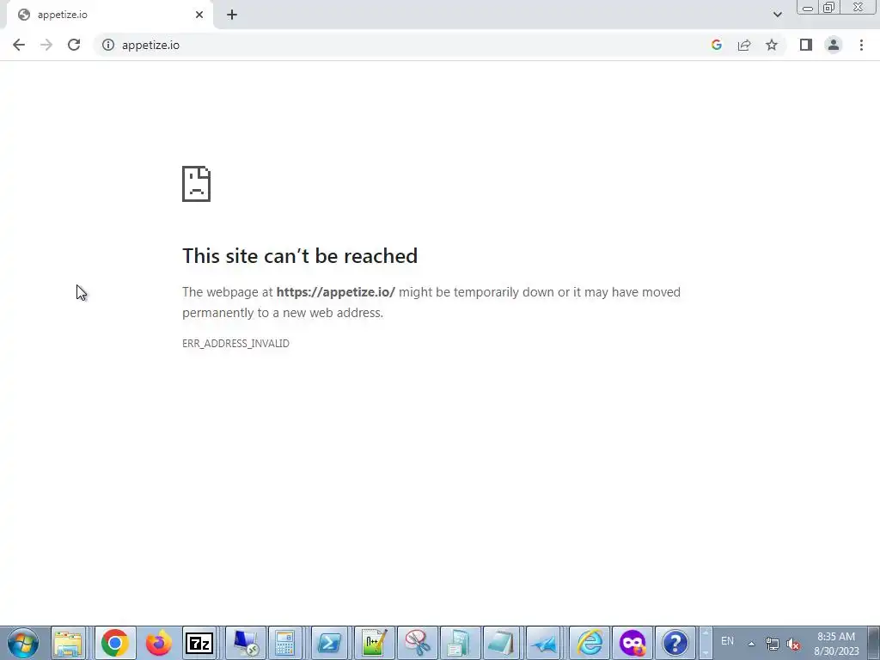Close the appetize.io tab
The image size is (880, 660).
(x=199, y=15)
